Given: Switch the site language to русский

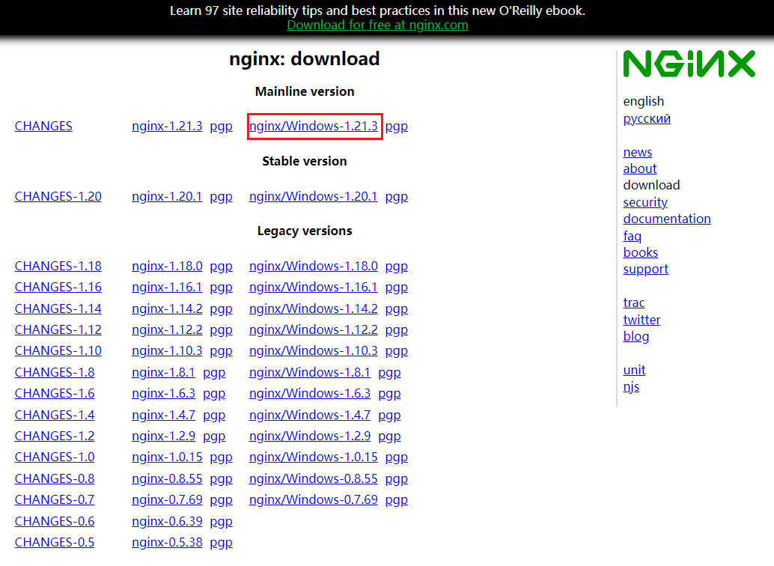Looking at the screenshot, I should (x=646, y=118).
